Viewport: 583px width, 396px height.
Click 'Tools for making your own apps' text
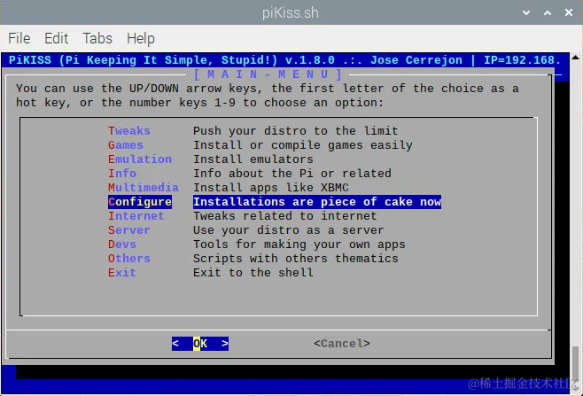click(x=299, y=244)
